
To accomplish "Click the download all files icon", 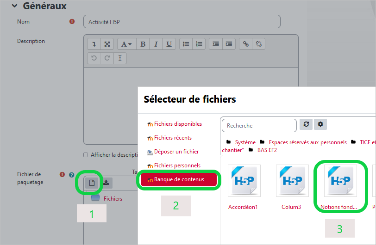I will click(106, 183).
